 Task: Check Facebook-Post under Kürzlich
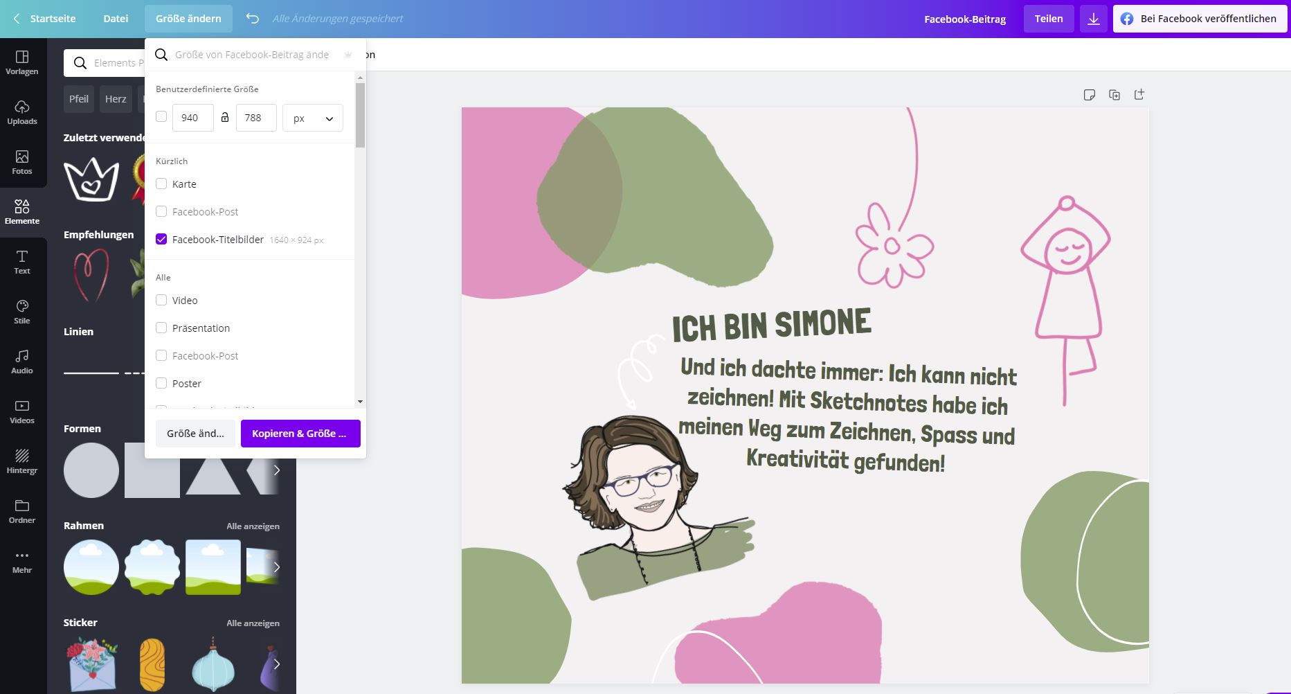coord(161,211)
